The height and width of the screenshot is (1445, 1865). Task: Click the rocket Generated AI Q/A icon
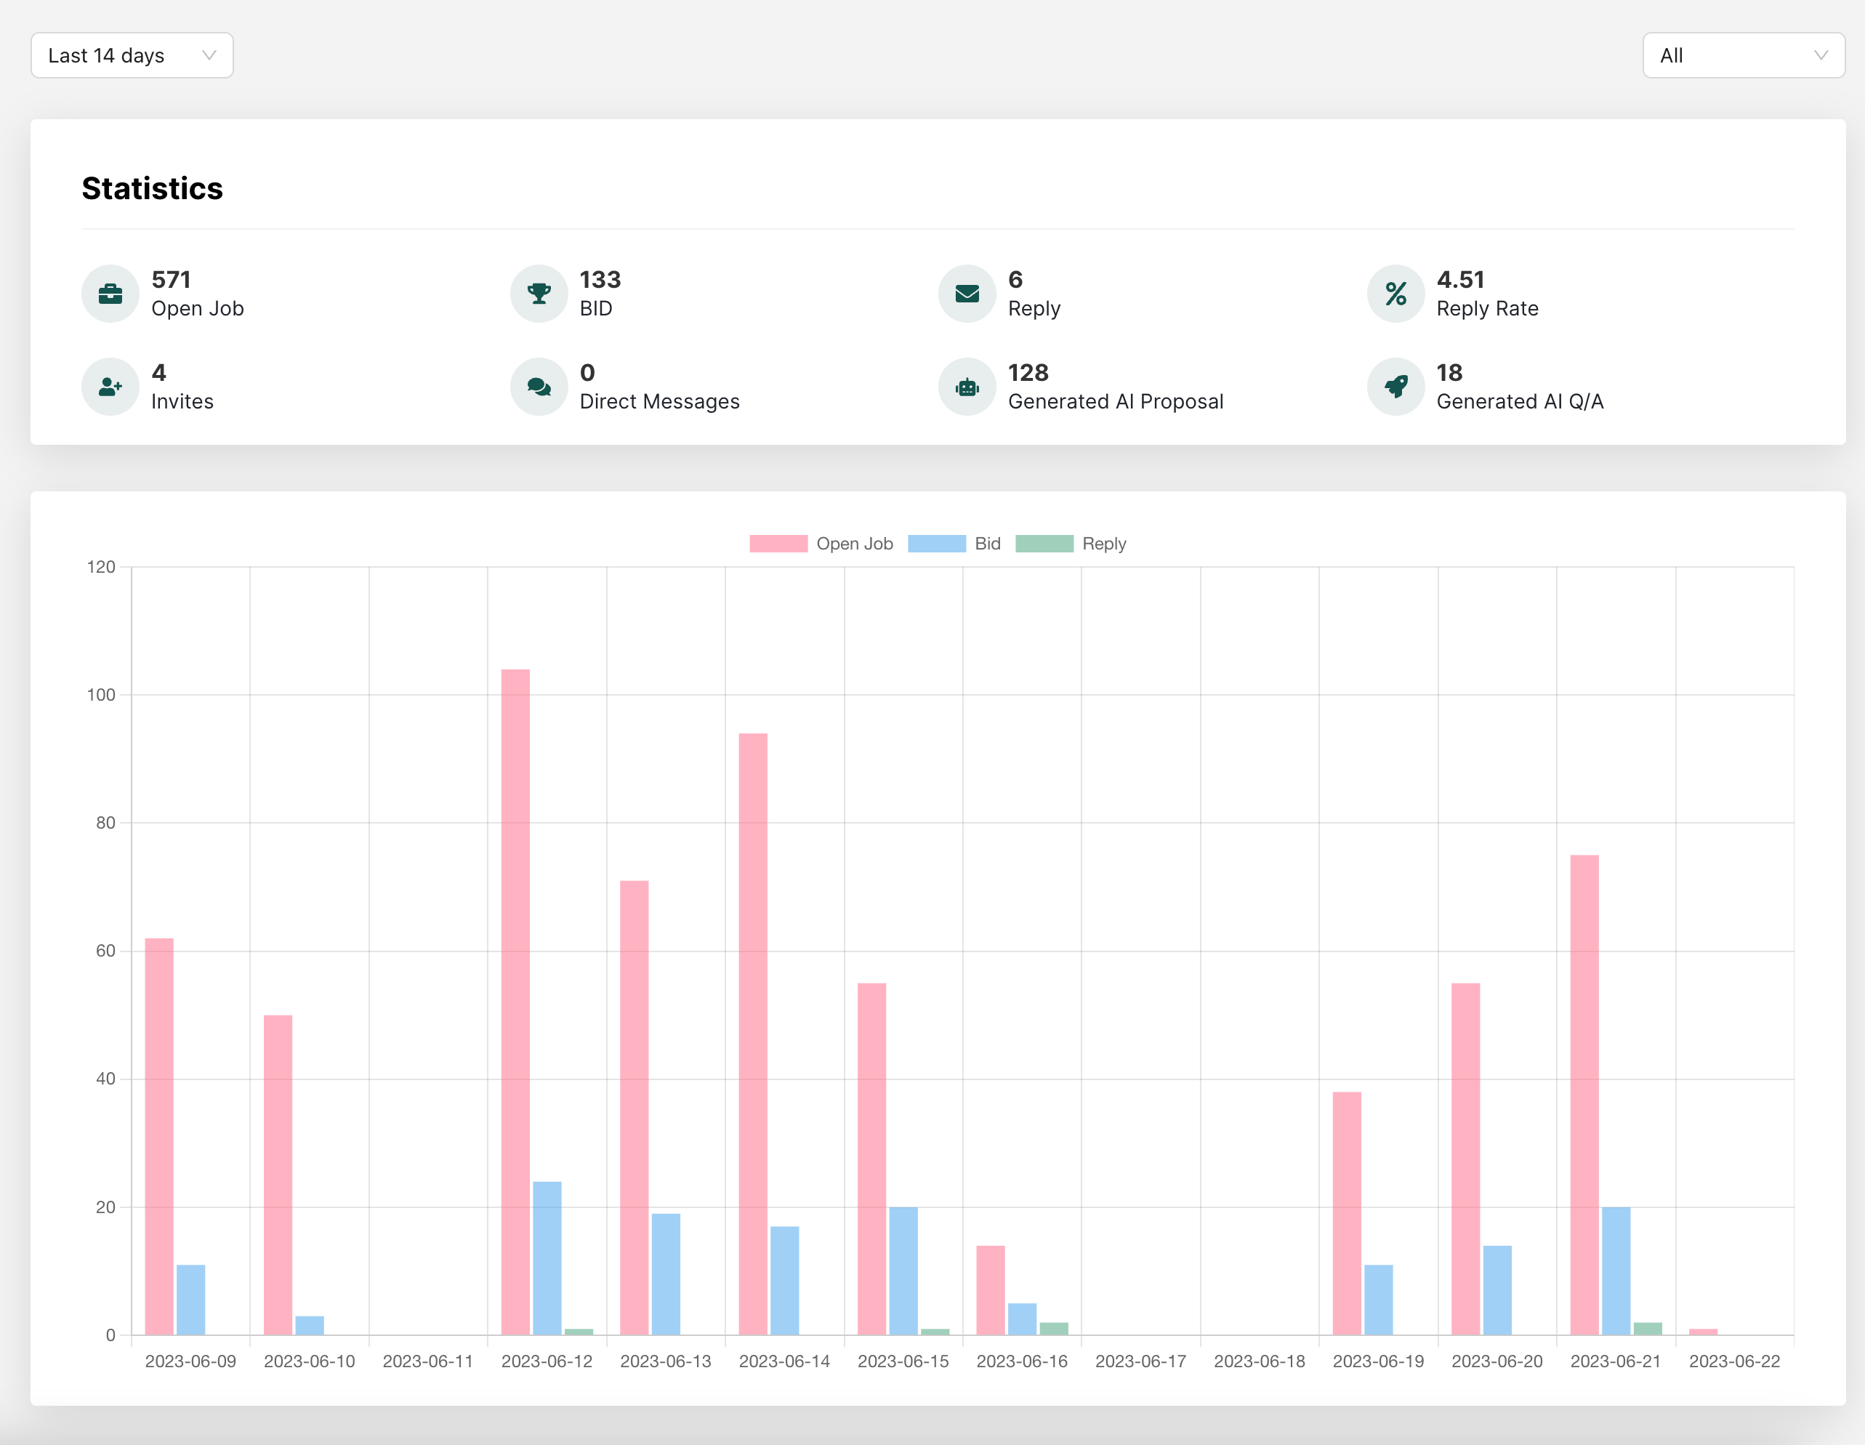click(1395, 387)
